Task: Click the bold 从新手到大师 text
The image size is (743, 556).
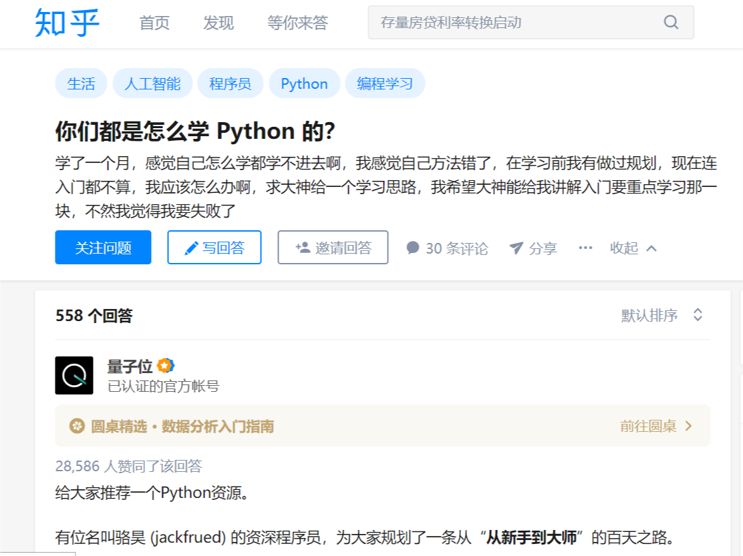Action: (x=532, y=537)
